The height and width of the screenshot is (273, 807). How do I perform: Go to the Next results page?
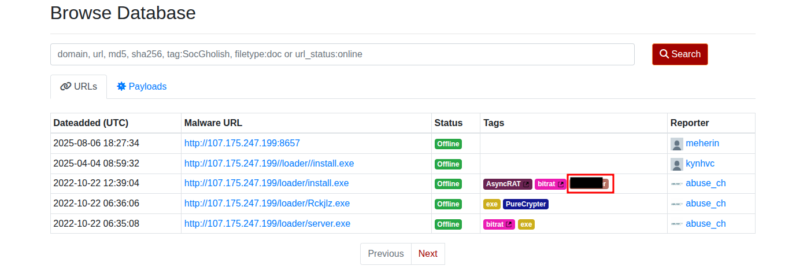click(428, 254)
